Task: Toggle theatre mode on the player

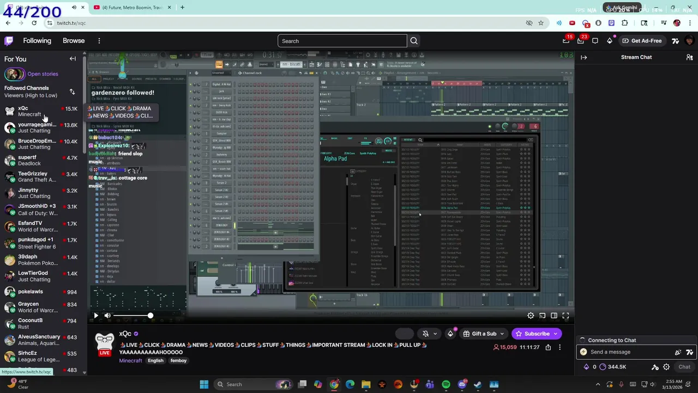Action: (554, 315)
